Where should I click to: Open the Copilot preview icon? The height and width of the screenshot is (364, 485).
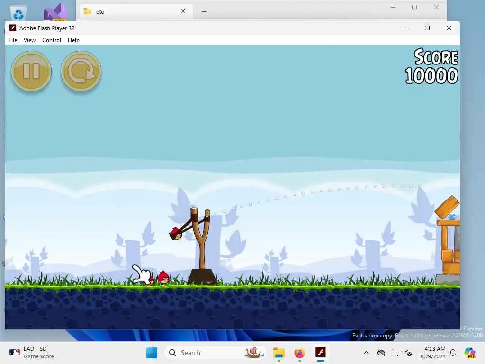470,353
